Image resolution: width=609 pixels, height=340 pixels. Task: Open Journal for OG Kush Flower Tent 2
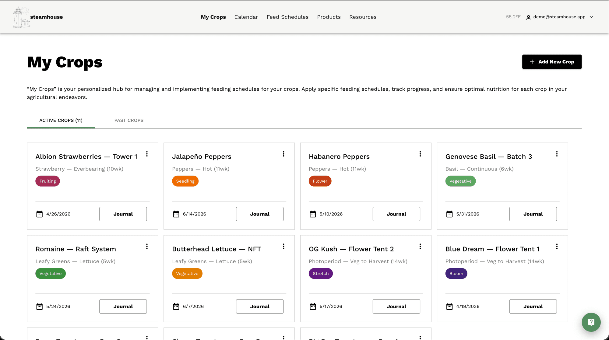(x=396, y=307)
